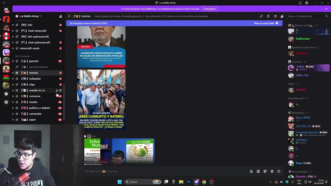Screen dimensions: 331x186
Task: Click the chat-minecraft channel
Action: click(x=38, y=31)
